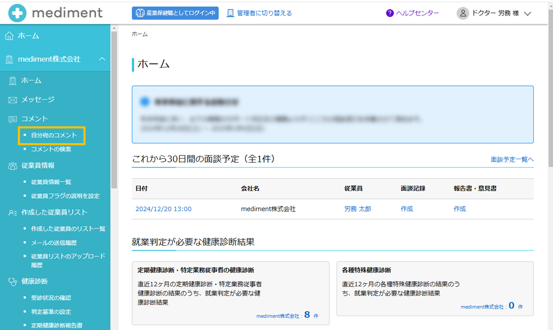Click the sidebar scrollbar thumb

pos(114,110)
